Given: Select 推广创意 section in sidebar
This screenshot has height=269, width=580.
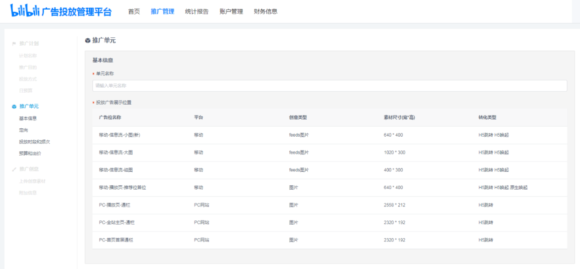Looking at the screenshot, I should 29,169.
